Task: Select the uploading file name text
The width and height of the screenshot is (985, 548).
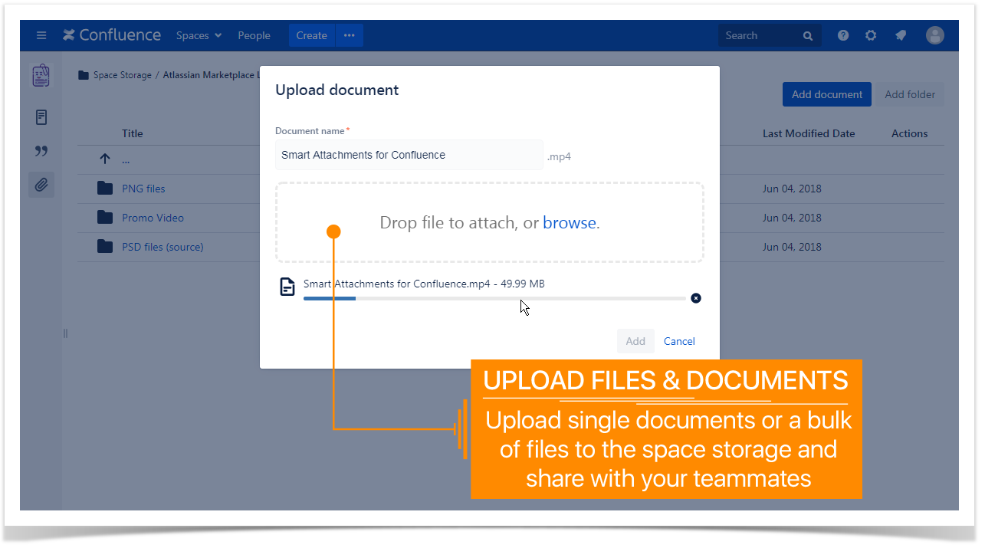Action: click(x=424, y=284)
